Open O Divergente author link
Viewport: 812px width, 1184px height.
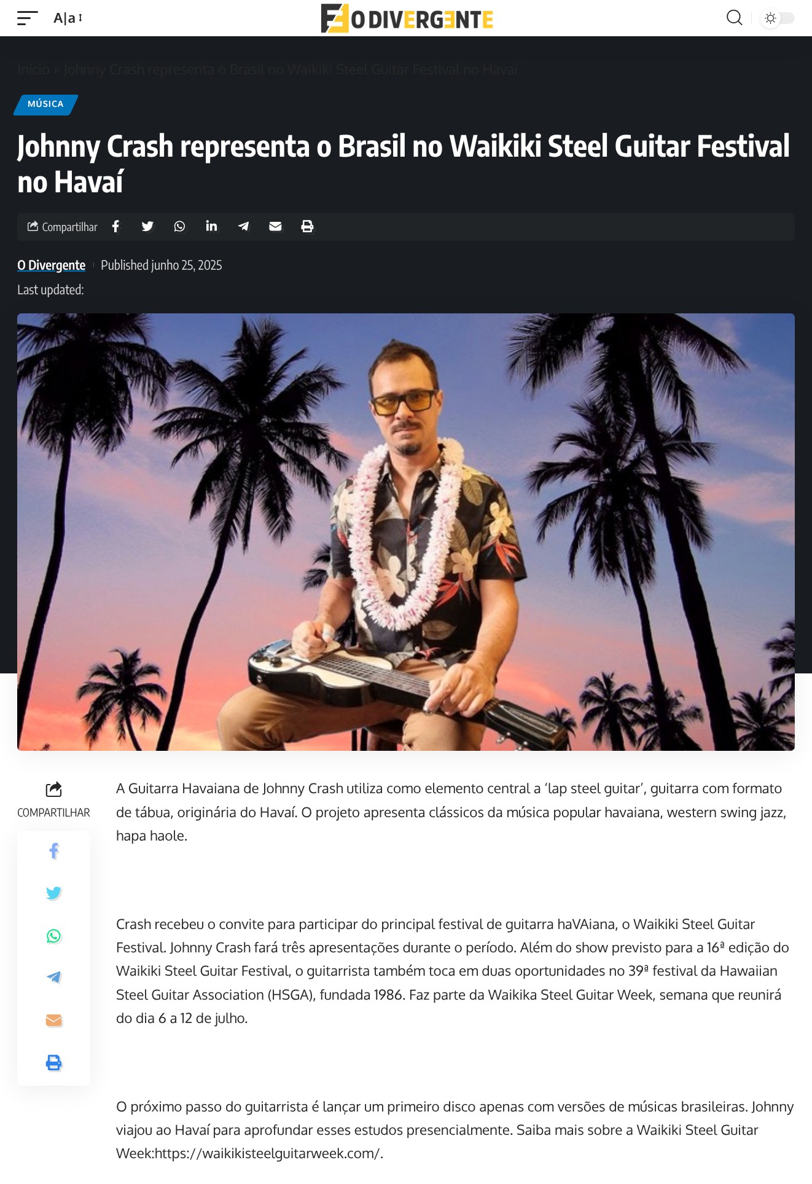point(51,265)
